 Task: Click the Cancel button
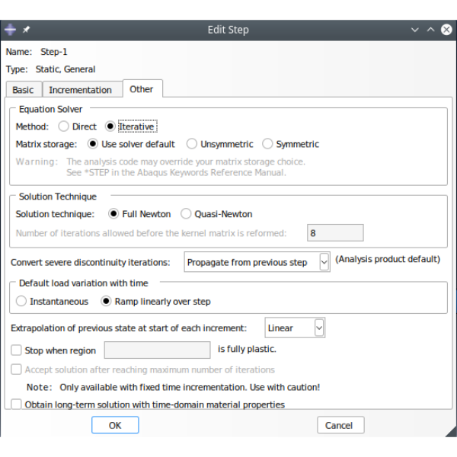pyautogui.click(x=340, y=425)
